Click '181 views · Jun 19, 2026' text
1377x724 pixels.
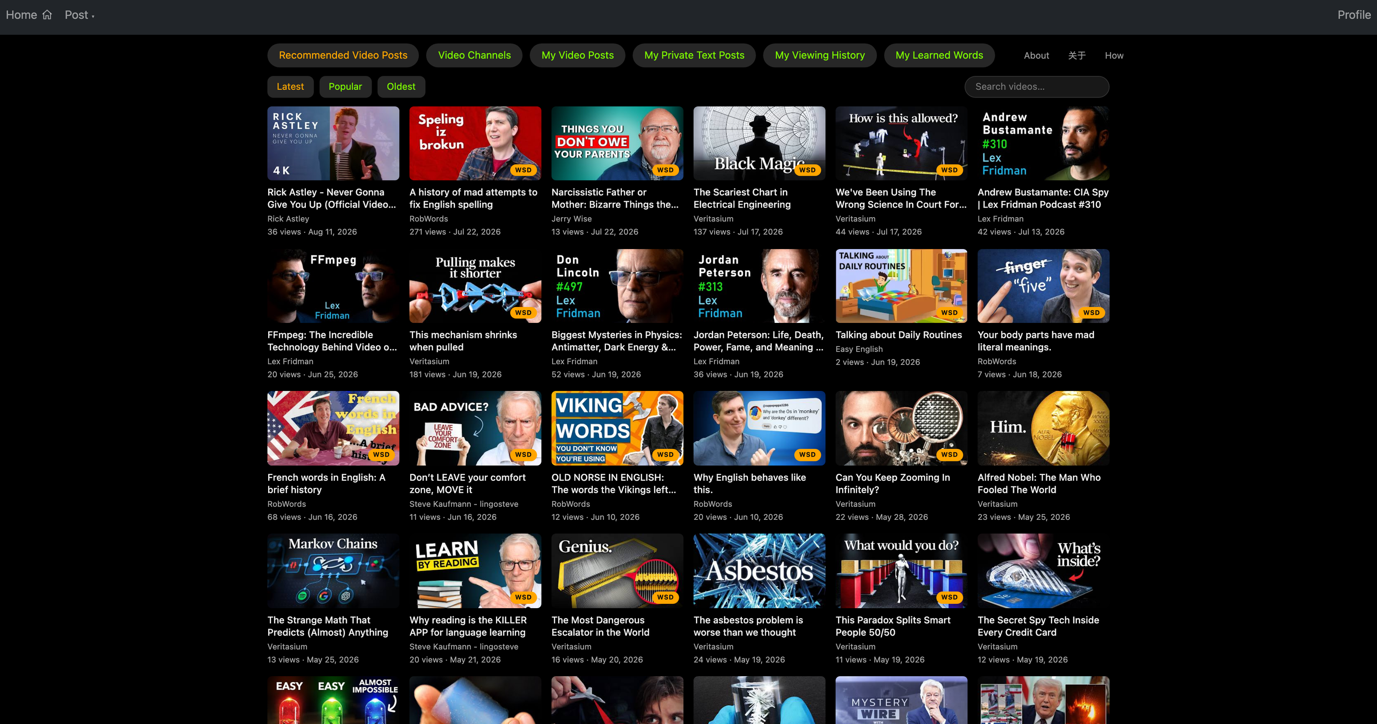[456, 374]
